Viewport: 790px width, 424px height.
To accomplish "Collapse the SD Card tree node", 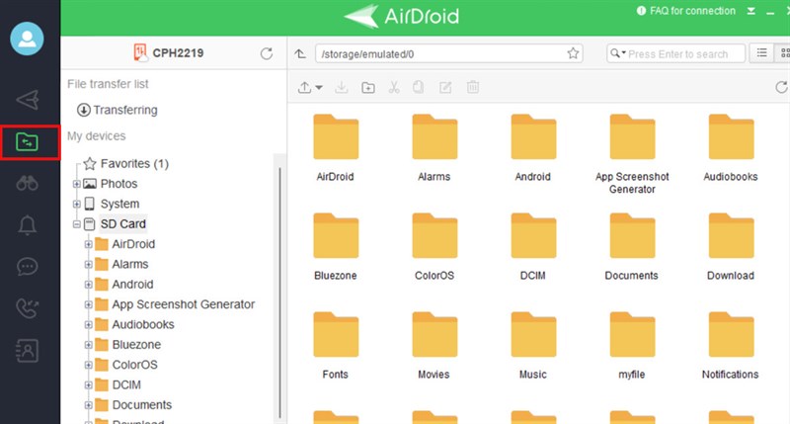I will tap(77, 224).
